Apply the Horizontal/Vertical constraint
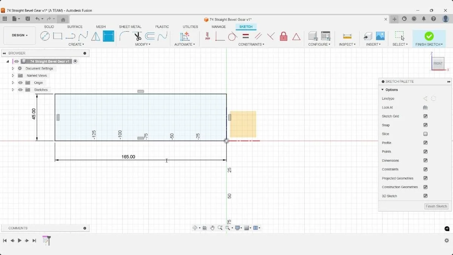 (208, 36)
